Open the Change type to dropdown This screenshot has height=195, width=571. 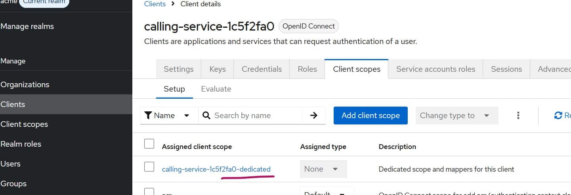point(457,115)
